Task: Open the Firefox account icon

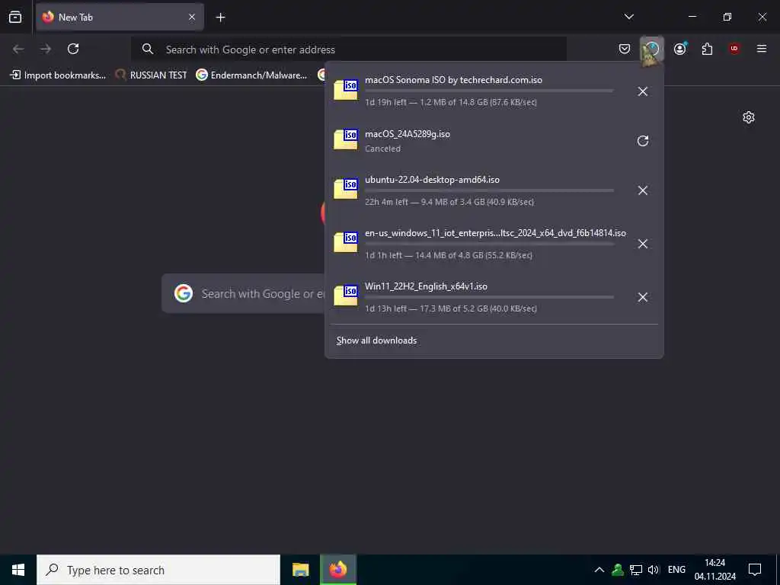Action: (x=680, y=49)
